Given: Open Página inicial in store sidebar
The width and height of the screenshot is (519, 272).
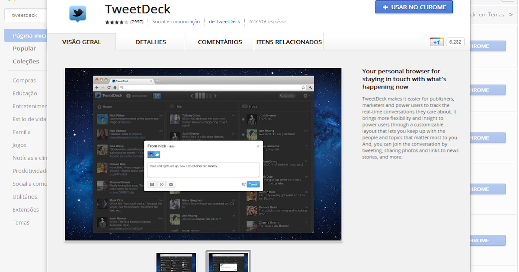Looking at the screenshot, I should (26, 35).
